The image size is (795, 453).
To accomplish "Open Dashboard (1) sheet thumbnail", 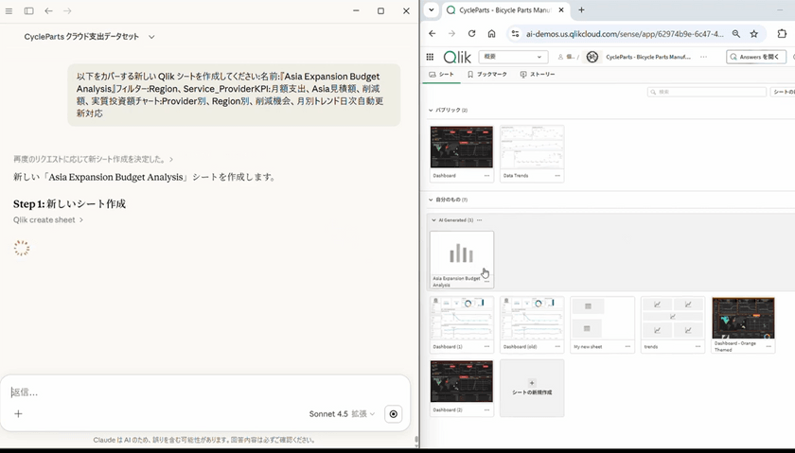I will [x=462, y=320].
